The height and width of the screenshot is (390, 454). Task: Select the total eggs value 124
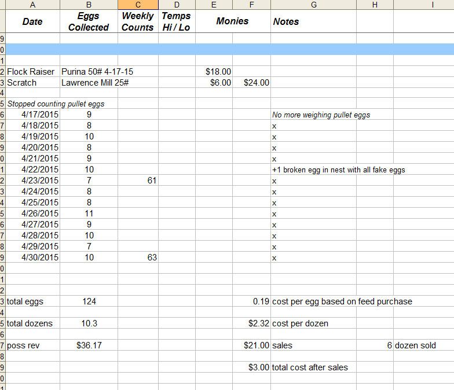coord(89,301)
